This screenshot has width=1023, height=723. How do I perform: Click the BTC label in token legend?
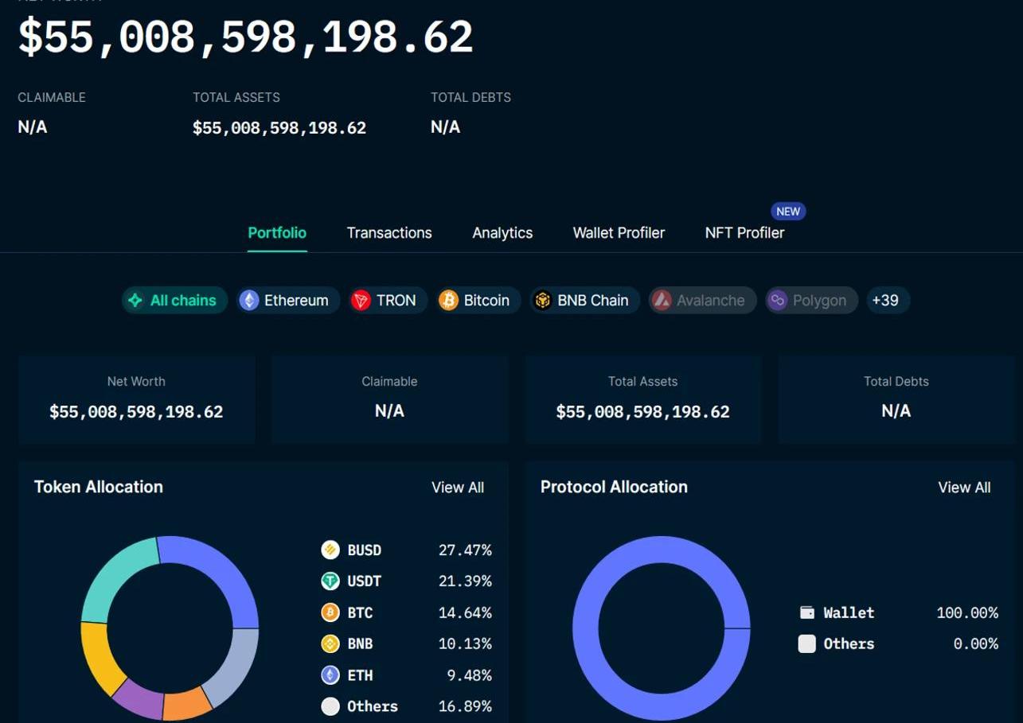[x=360, y=612]
